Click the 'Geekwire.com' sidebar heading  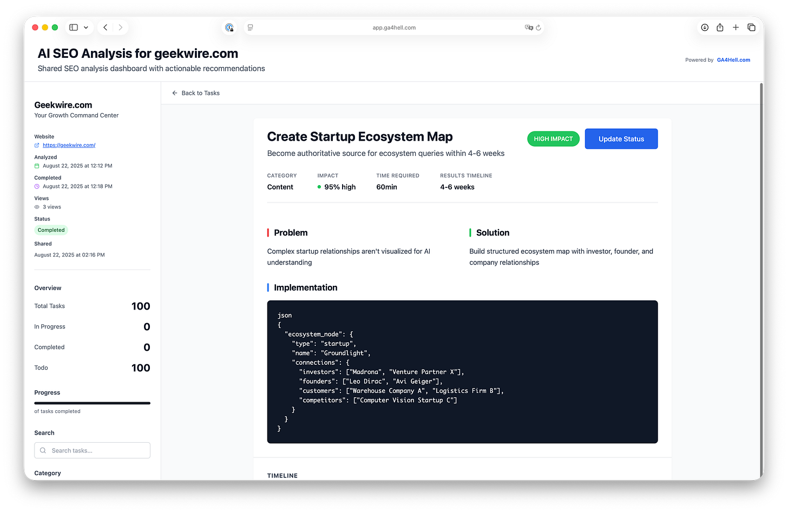click(63, 105)
